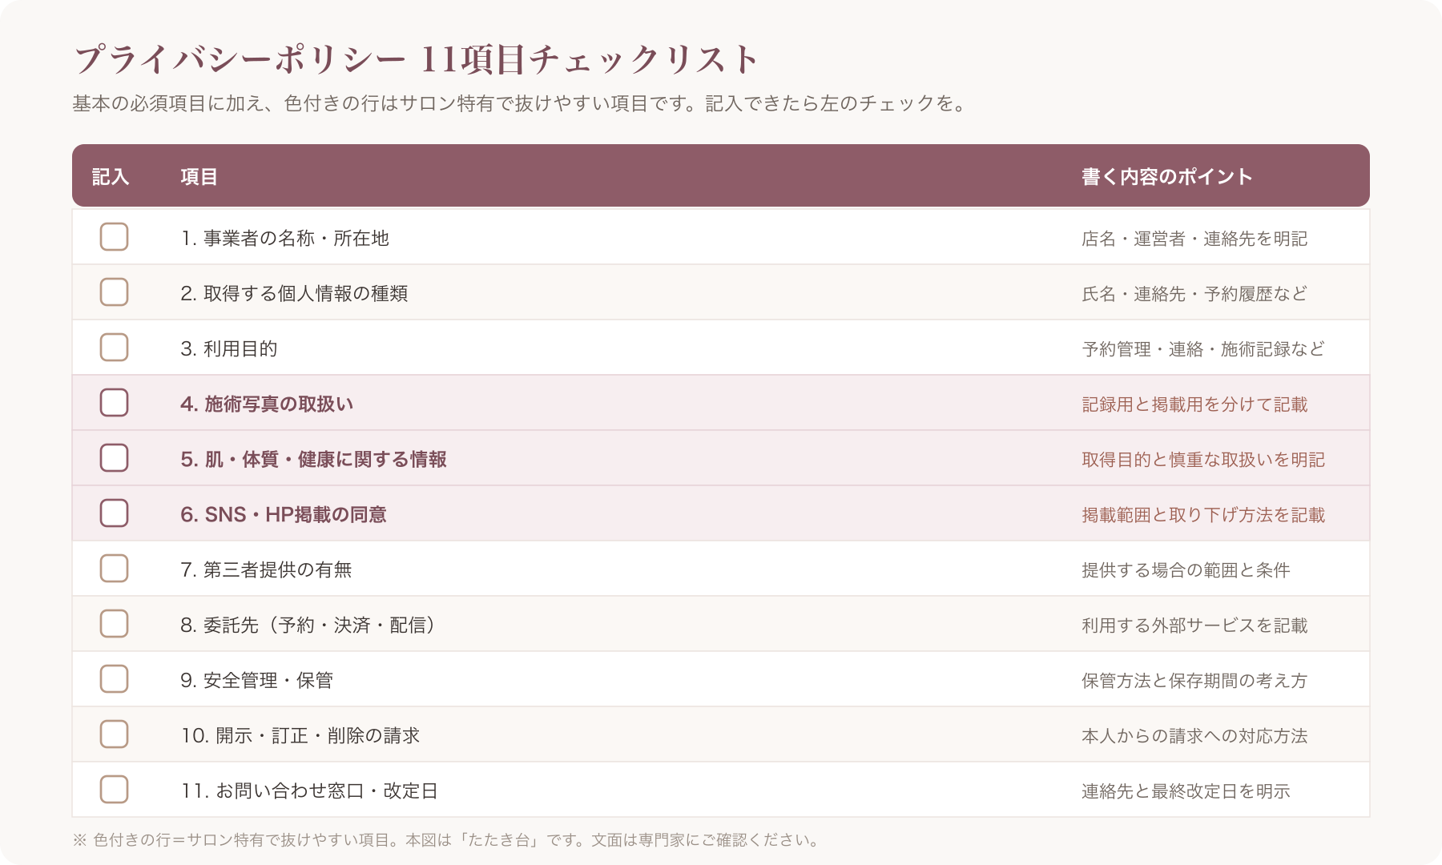Toggle checkbox for 肌・体質・健康に関する情報
The height and width of the screenshot is (865, 1442).
click(x=114, y=458)
